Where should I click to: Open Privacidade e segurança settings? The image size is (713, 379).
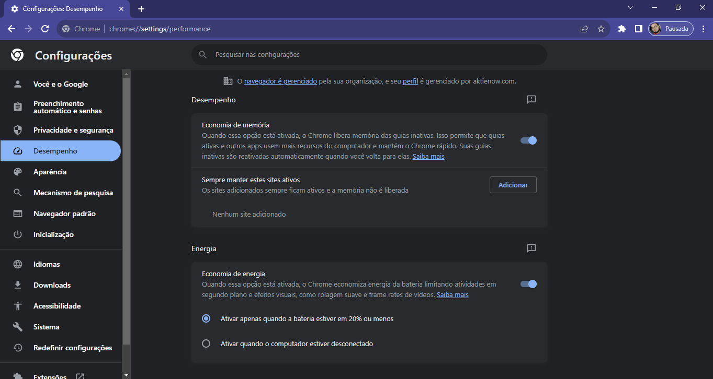point(73,130)
